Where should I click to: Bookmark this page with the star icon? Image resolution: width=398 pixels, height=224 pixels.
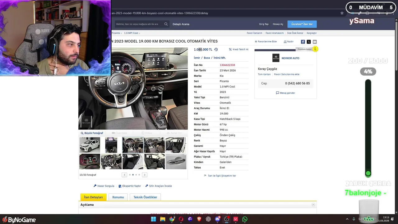coord(342,13)
